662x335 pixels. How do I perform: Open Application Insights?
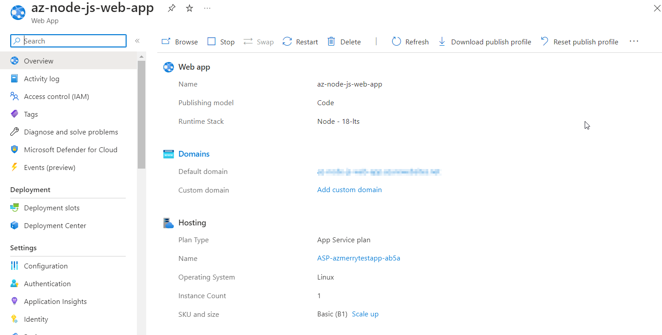[68, 301]
